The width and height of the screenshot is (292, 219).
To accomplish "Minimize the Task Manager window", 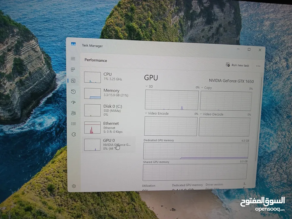I will click(238, 49).
